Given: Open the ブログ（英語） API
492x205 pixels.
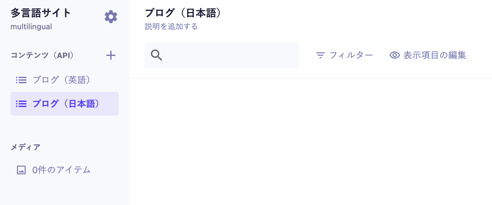Looking at the screenshot, I should click(61, 80).
